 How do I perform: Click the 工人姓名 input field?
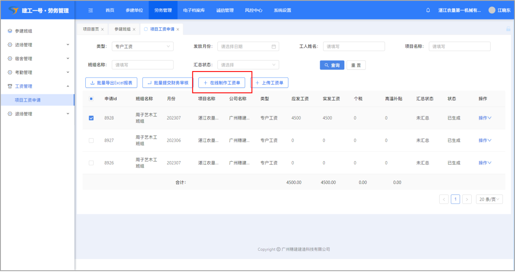coord(353,46)
